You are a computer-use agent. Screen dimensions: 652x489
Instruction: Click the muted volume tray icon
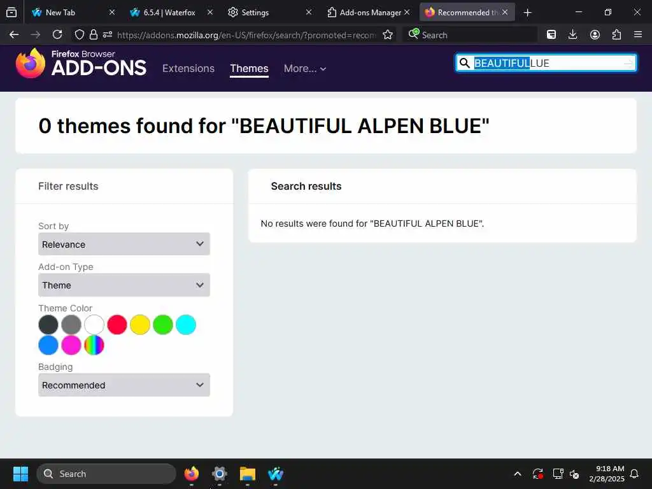point(574,474)
